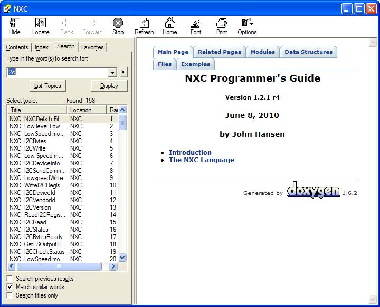The height and width of the screenshot is (307, 380).
Task: Enable Search previous results checkbox
Action: (10, 279)
